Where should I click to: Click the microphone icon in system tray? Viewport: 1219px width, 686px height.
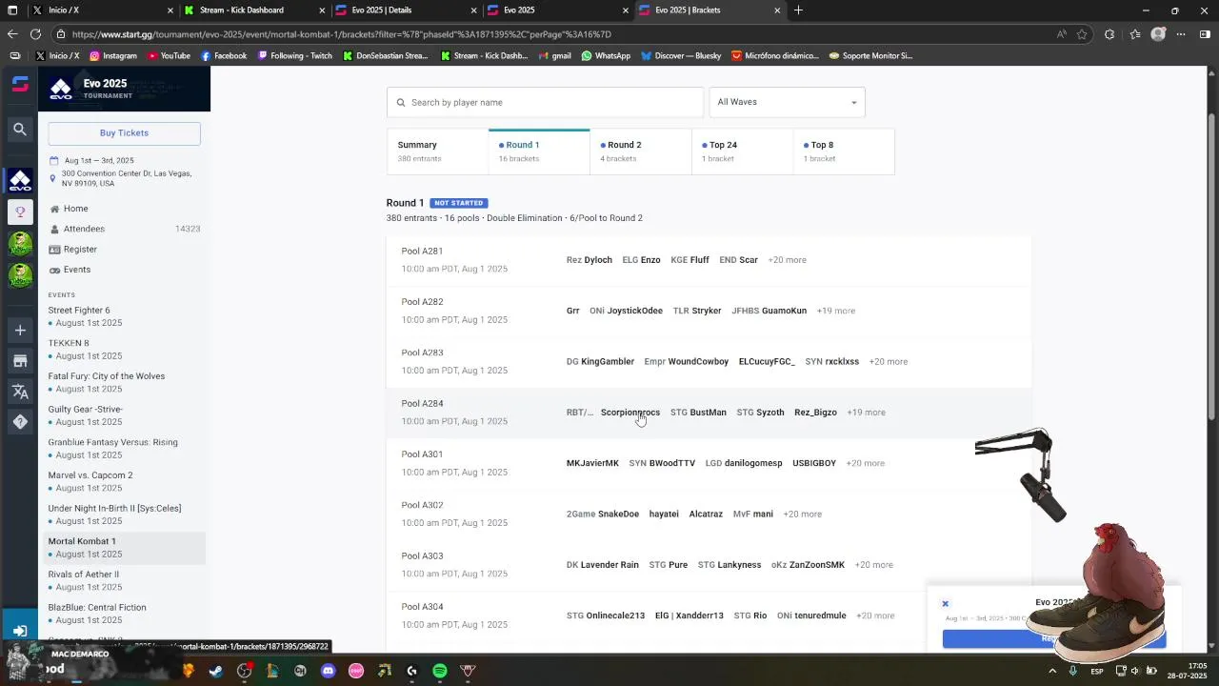[x=1073, y=671]
